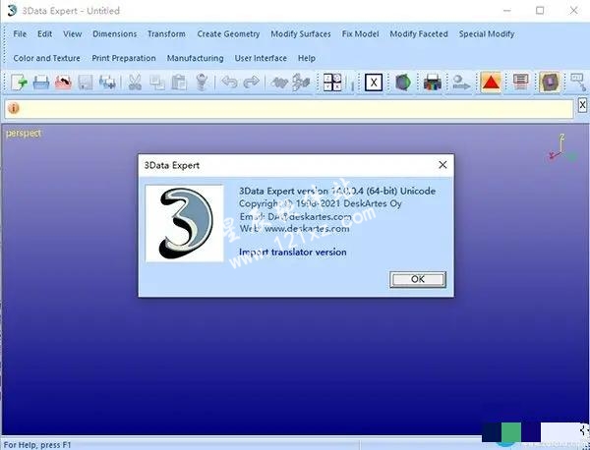Click the Cut scissors icon
Image resolution: width=590 pixels, height=450 pixels.
(x=135, y=82)
